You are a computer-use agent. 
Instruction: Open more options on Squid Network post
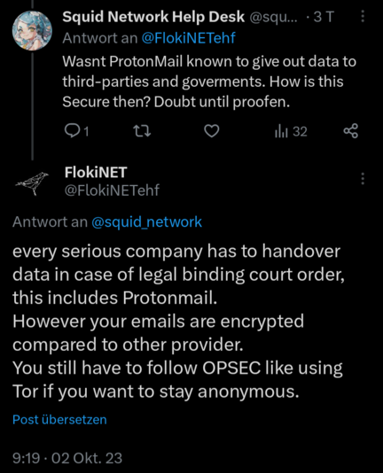(x=363, y=16)
